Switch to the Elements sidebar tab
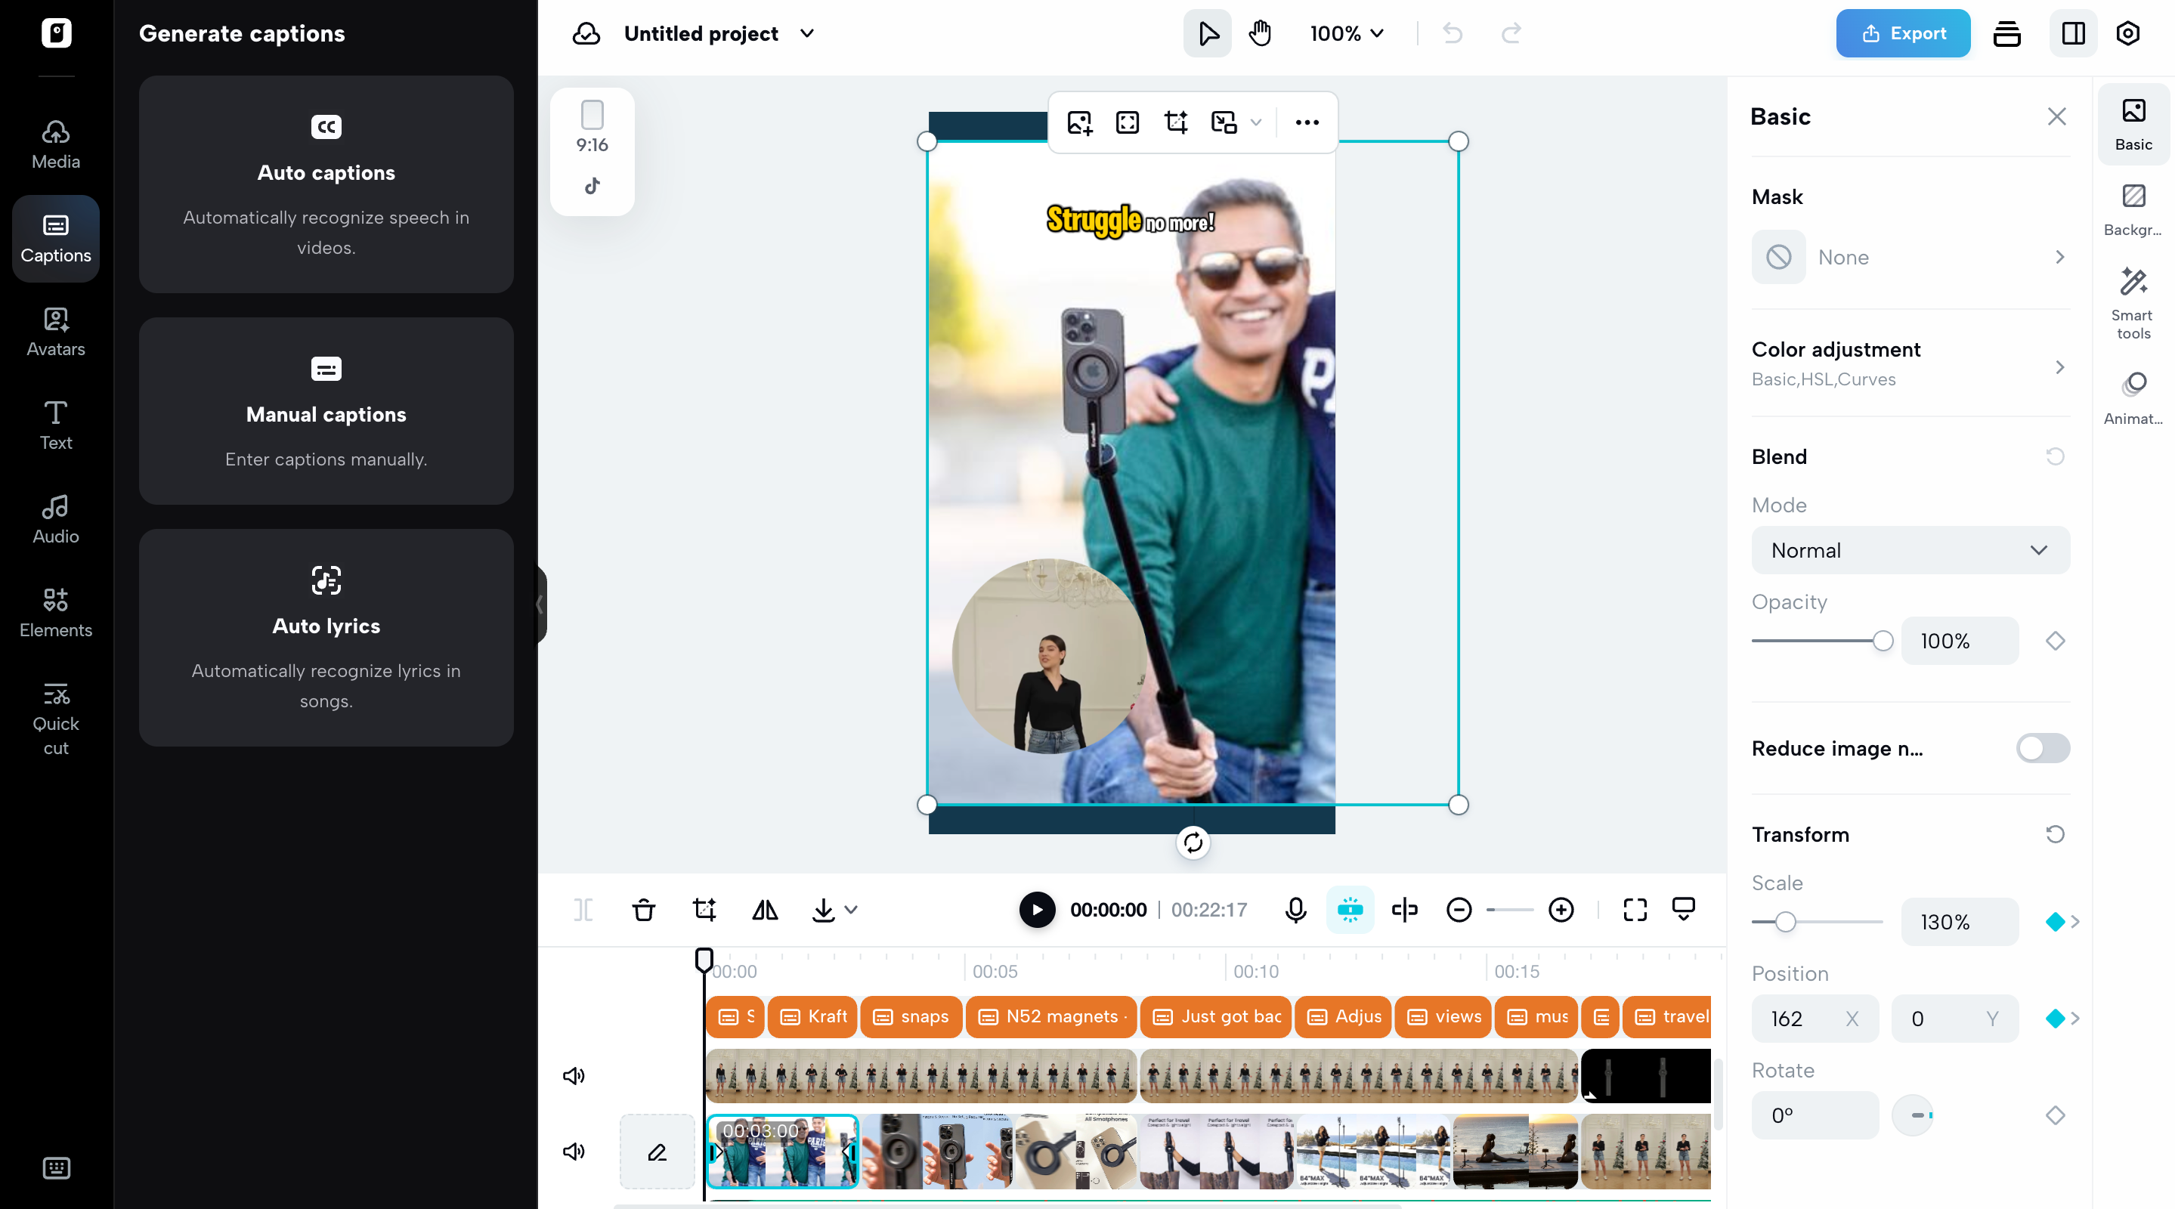 [56, 612]
